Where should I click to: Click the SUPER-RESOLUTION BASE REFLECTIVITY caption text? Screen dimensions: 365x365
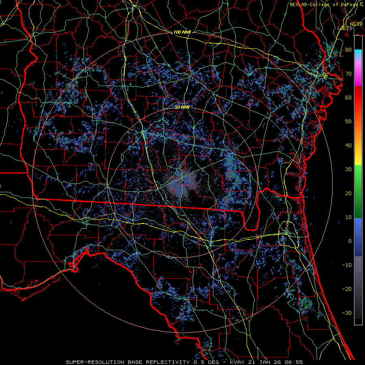127,362
